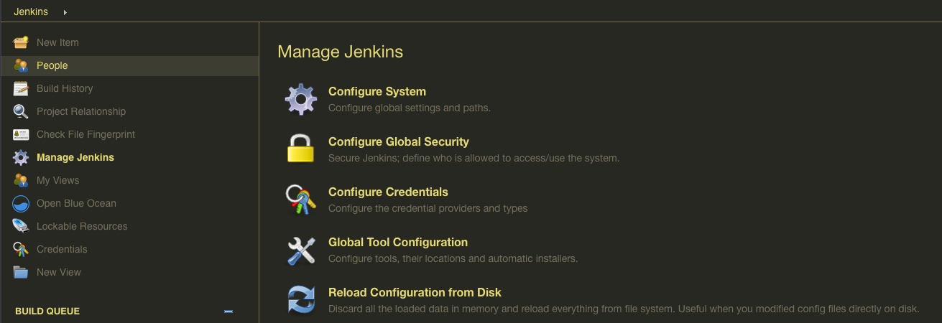Open the Configure Global Security title link

click(x=399, y=142)
